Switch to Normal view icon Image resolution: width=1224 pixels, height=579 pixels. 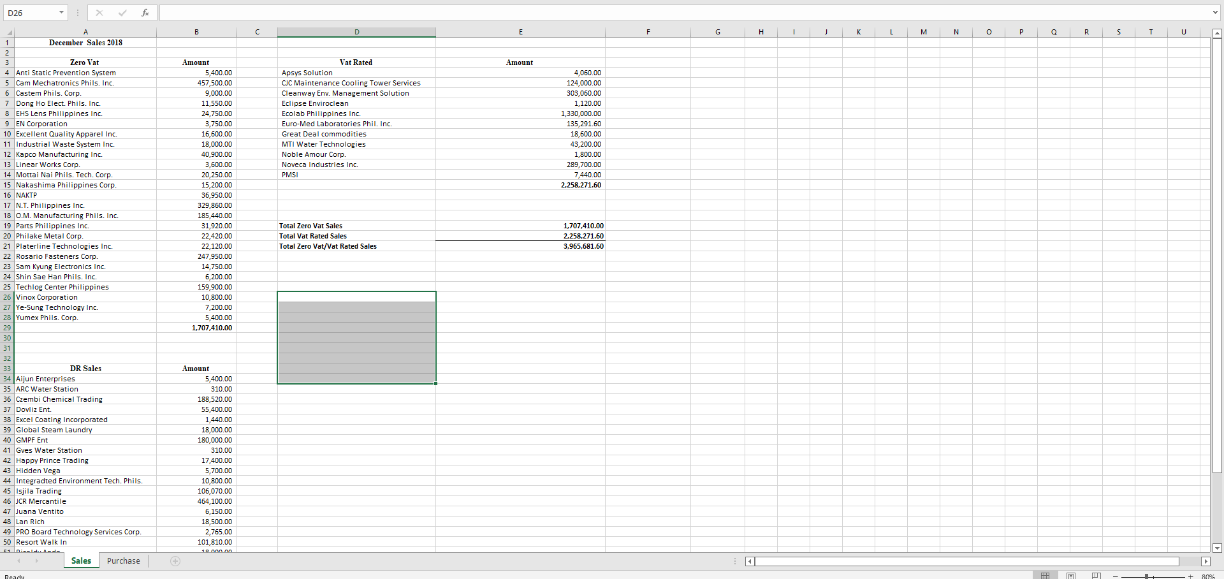click(1045, 576)
